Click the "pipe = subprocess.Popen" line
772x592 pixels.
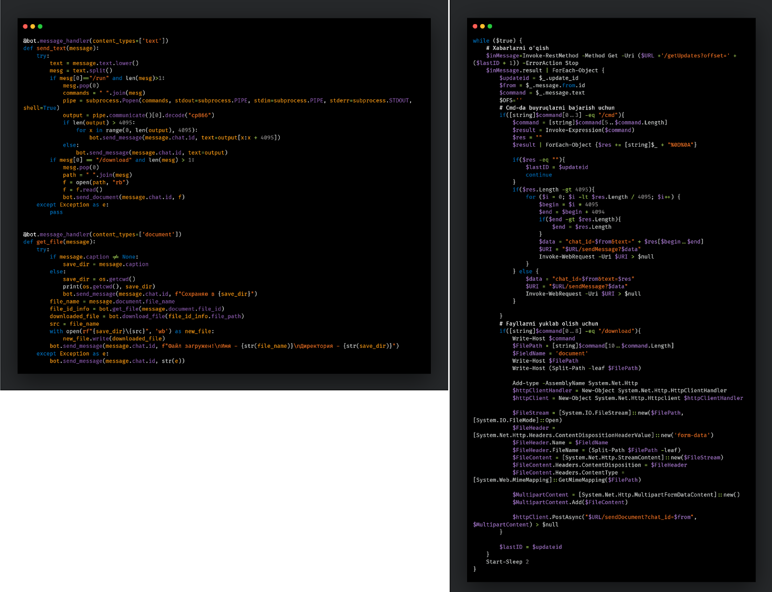pos(237,100)
